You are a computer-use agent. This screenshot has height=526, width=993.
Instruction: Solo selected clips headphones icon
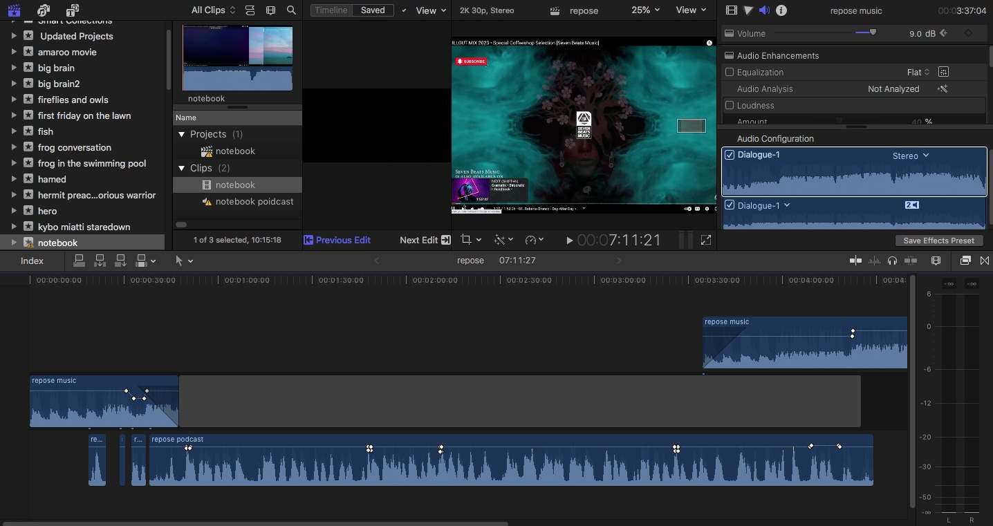click(892, 261)
